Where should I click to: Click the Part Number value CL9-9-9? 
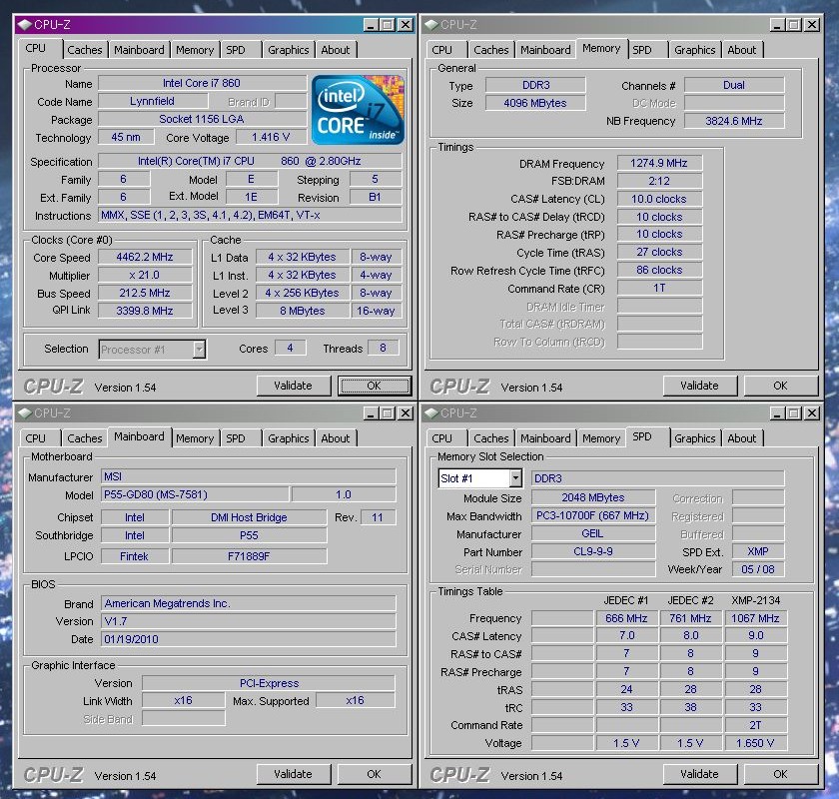pyautogui.click(x=593, y=551)
